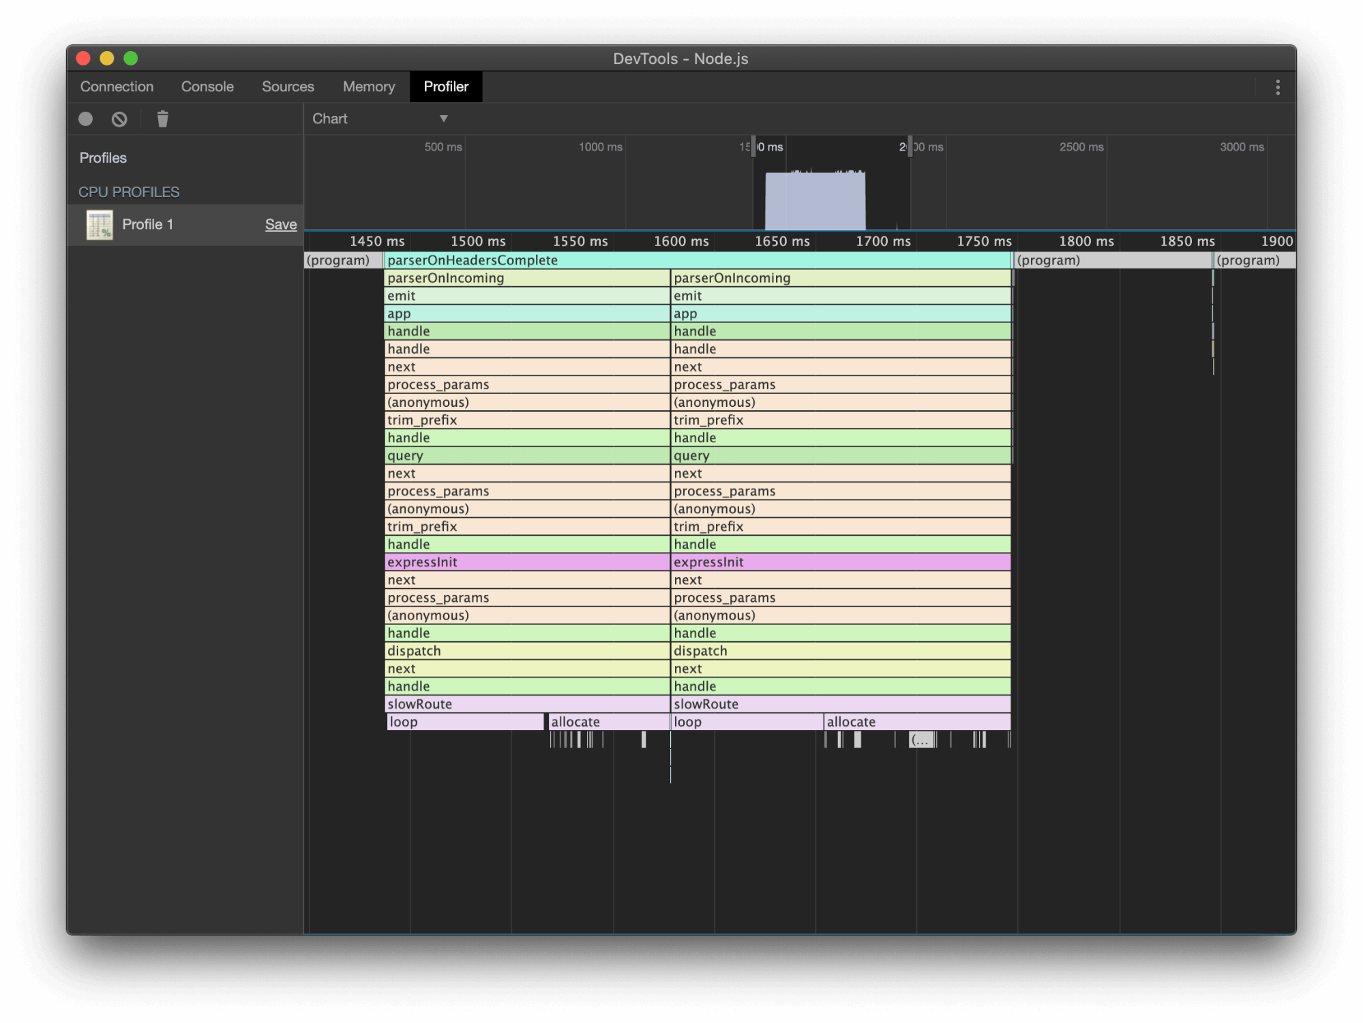Open the Chart view dropdown
1363x1023 pixels.
tap(380, 119)
